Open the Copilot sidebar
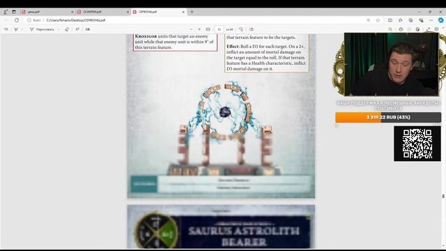The width and height of the screenshot is (446, 251). point(440,20)
